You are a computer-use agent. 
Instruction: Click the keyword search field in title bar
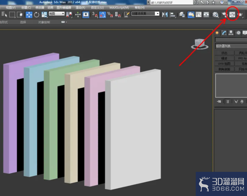tap(171, 2)
